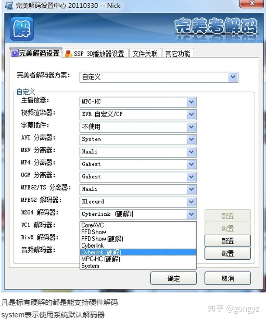Choose FFDShow without 硬解 option
The width and height of the screenshot is (266, 321).
coord(138,232)
